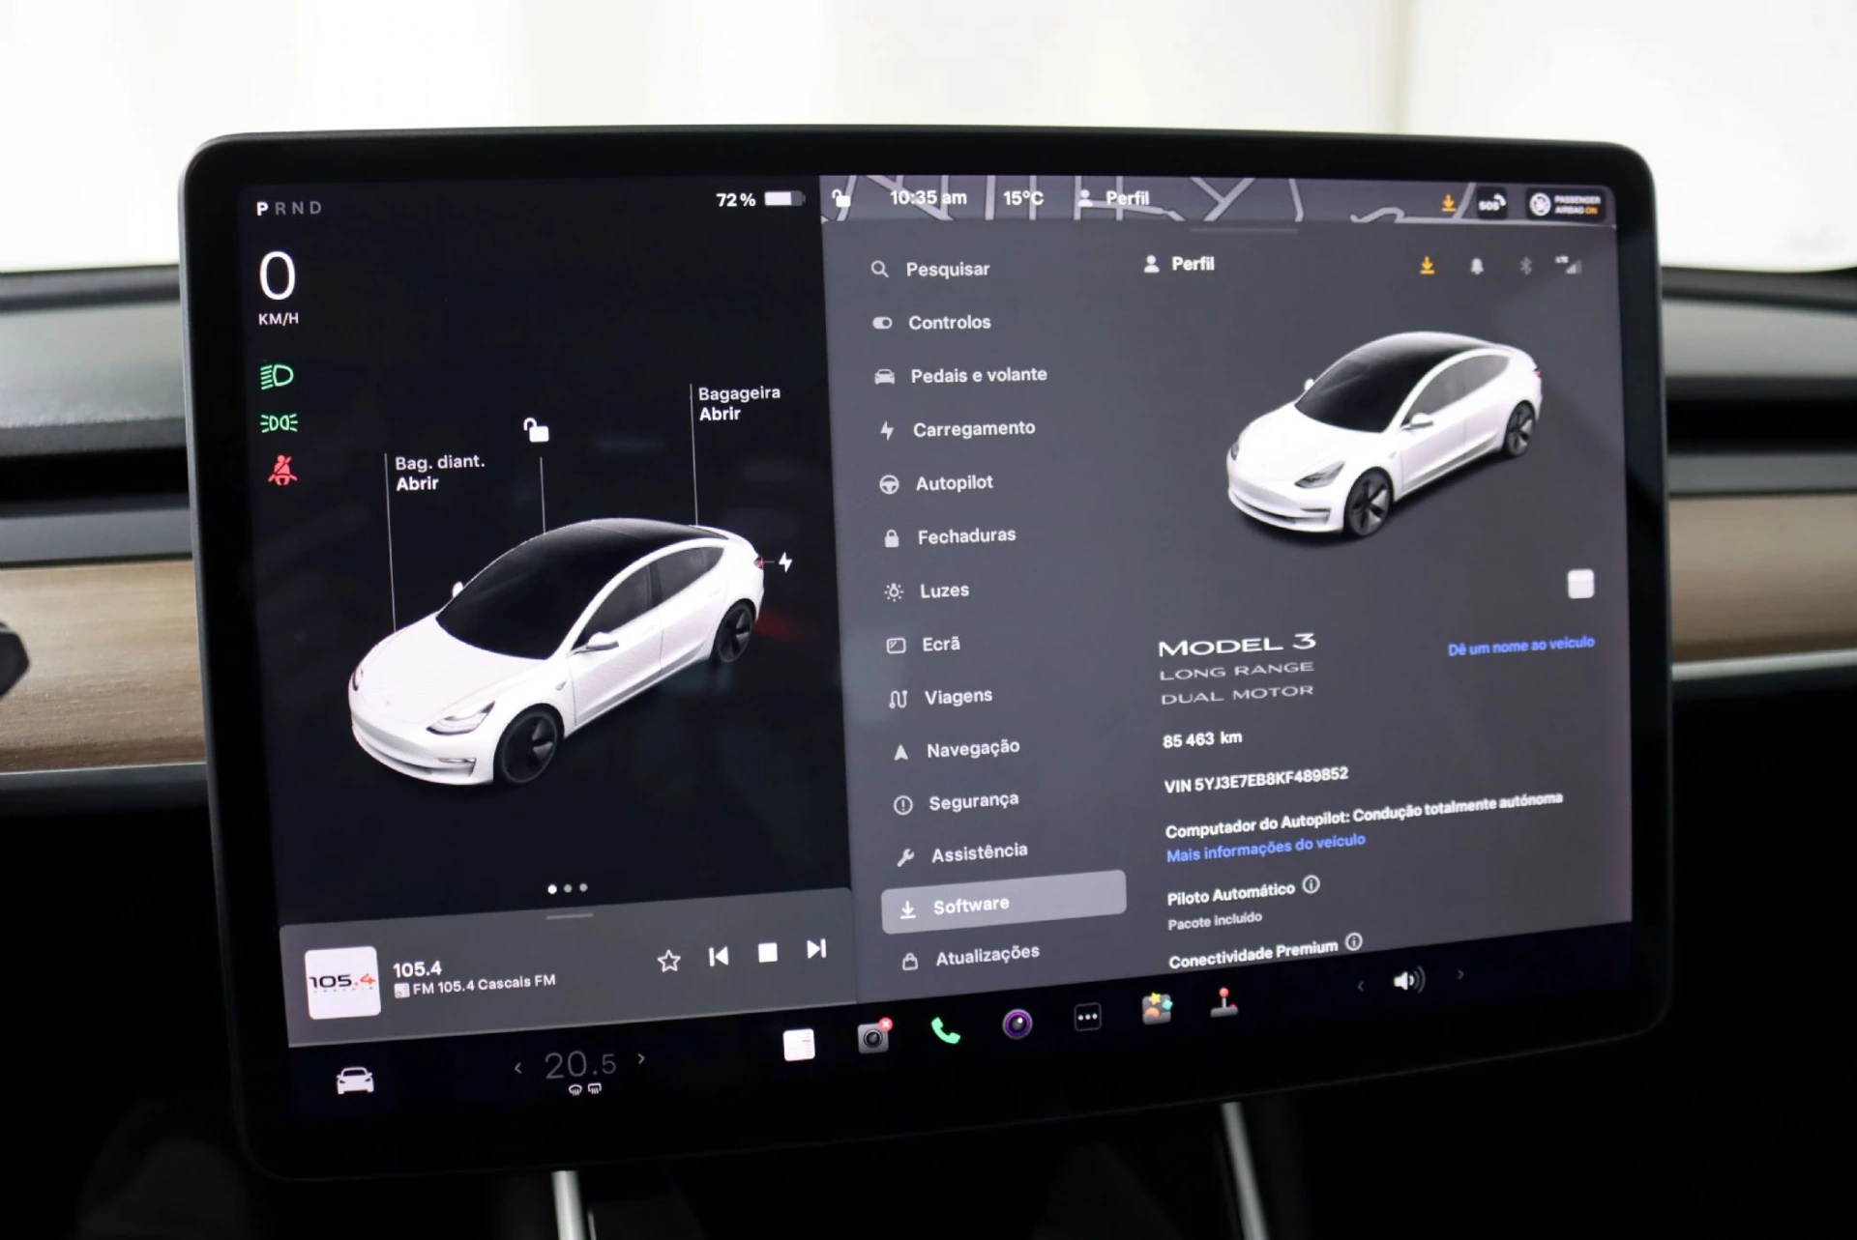Tap the speaker volume icon
1857x1240 pixels.
pyautogui.click(x=1409, y=981)
